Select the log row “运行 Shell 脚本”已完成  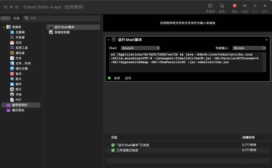pos(188,145)
